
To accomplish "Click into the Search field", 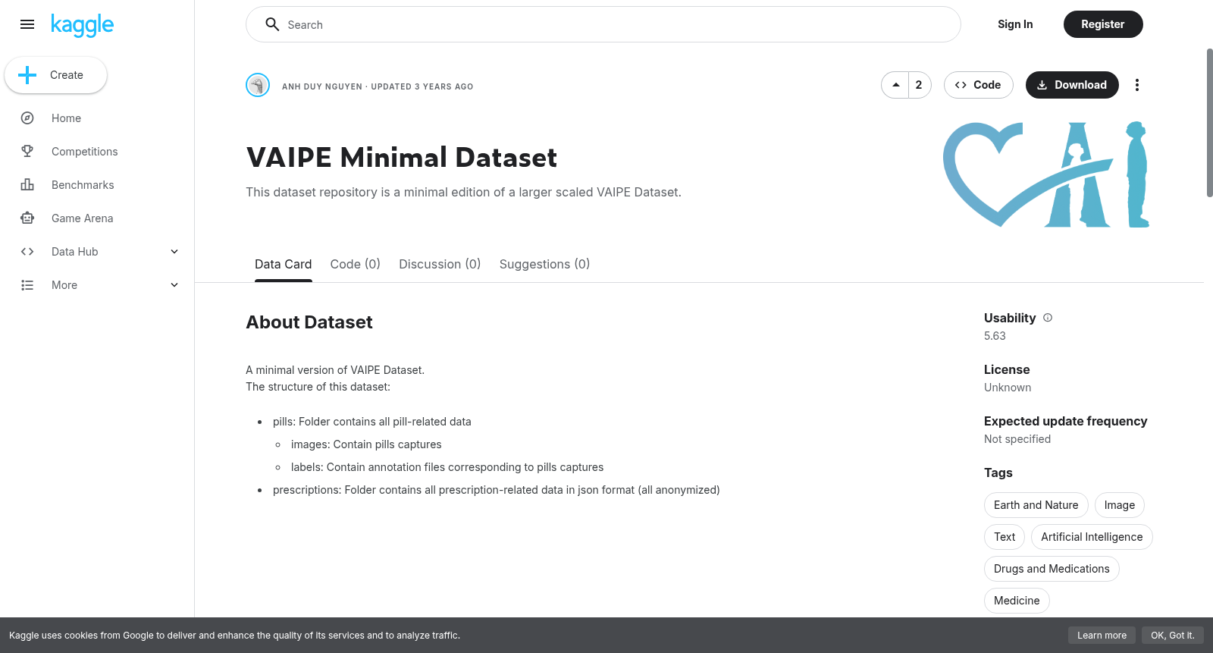I will pos(603,24).
